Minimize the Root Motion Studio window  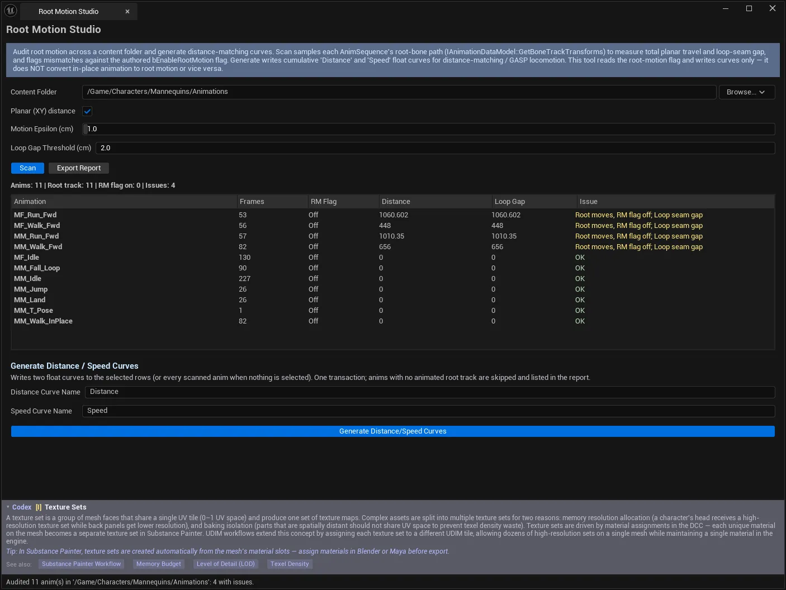coord(726,8)
